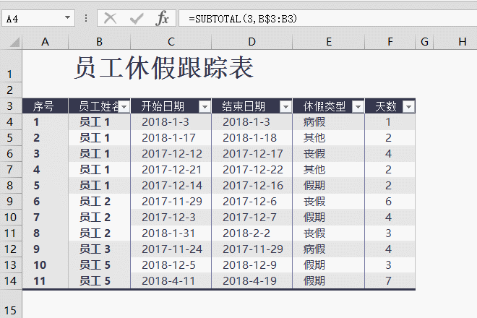Select column F header
The image size is (477, 318).
(390, 42)
